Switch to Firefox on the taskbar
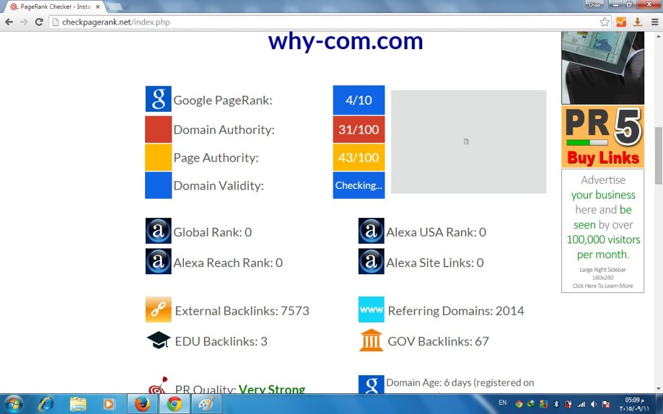663x414 pixels. point(142,404)
